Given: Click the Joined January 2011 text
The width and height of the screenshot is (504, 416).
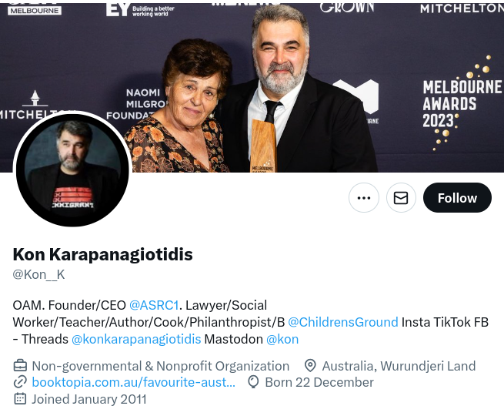Looking at the screenshot, I should [x=89, y=399].
